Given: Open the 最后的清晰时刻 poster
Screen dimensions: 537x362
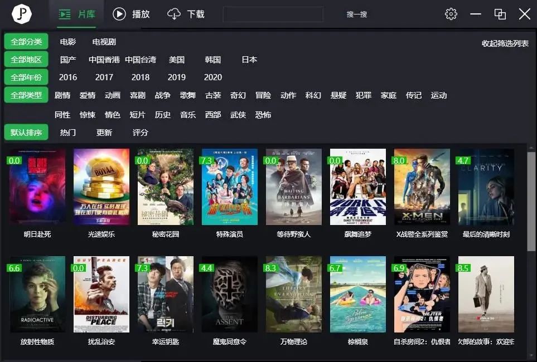Looking at the screenshot, I should 486,187.
